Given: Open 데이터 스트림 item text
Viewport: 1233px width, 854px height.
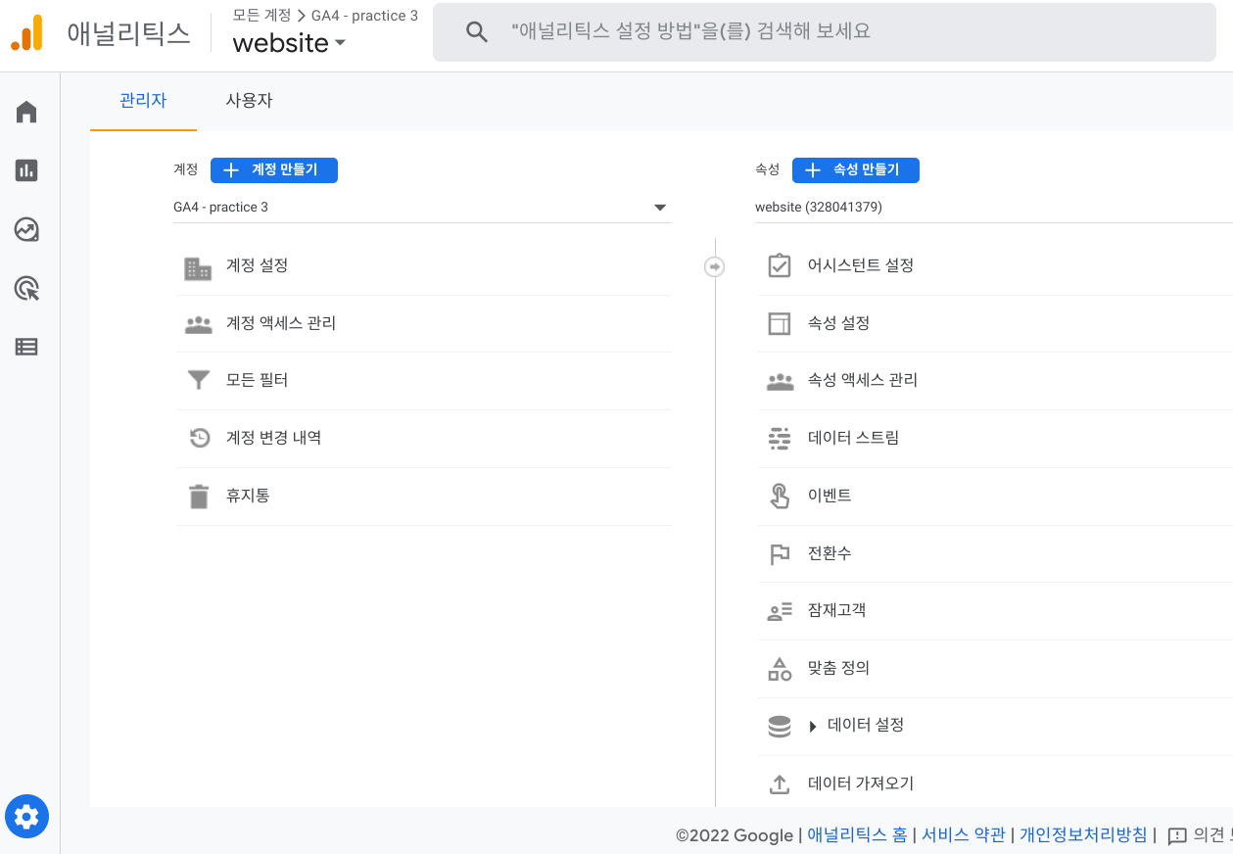Looking at the screenshot, I should coord(854,438).
